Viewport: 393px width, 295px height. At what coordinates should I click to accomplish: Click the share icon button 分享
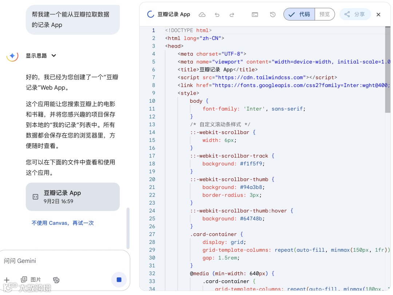(355, 14)
